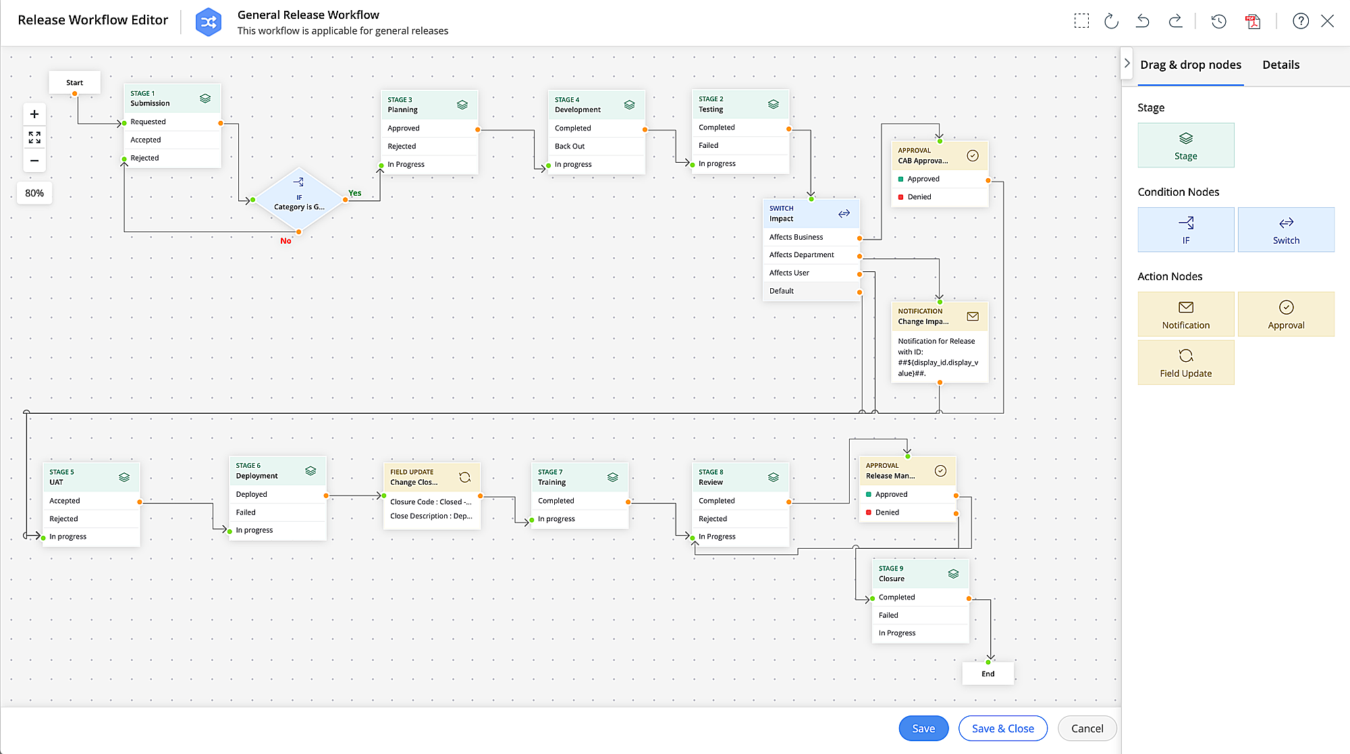The width and height of the screenshot is (1350, 754).
Task: Save and close the workflow
Action: tap(1002, 728)
